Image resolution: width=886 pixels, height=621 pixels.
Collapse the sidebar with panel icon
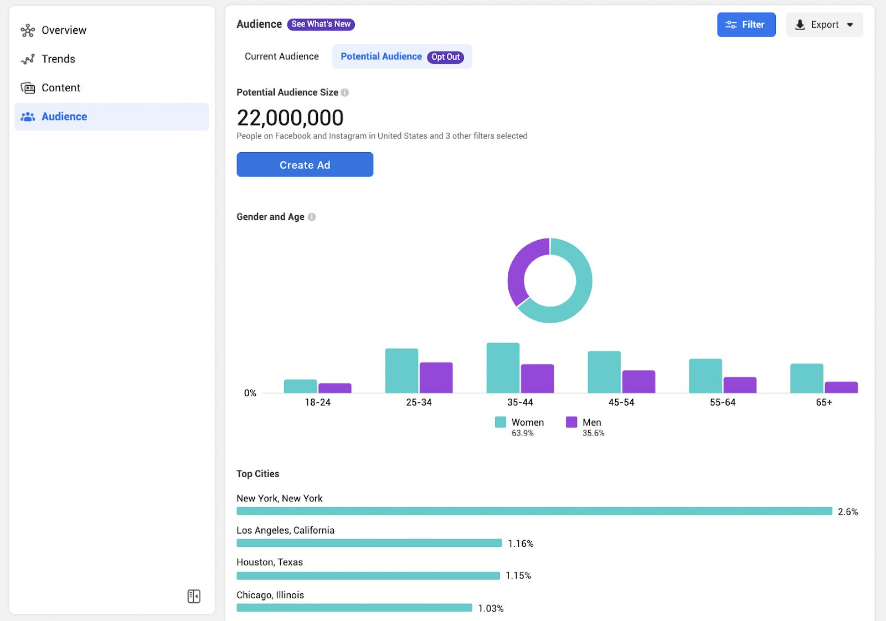(194, 596)
